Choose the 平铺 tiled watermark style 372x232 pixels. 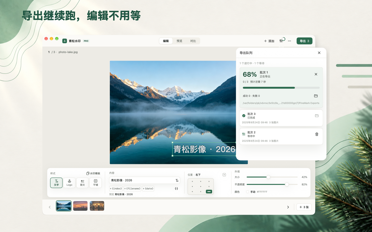click(96, 183)
